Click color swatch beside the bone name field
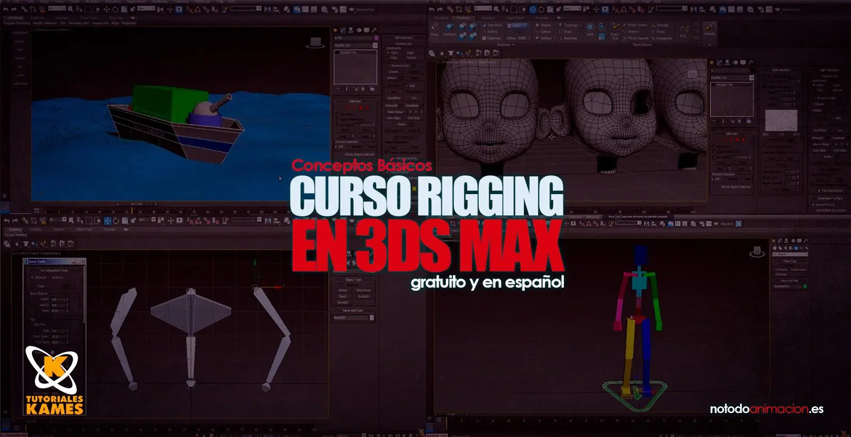This screenshot has height=437, width=851. (371, 317)
